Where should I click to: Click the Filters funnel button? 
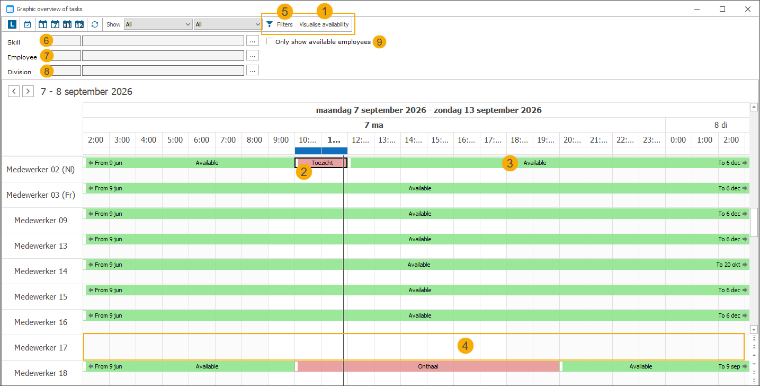(x=279, y=24)
